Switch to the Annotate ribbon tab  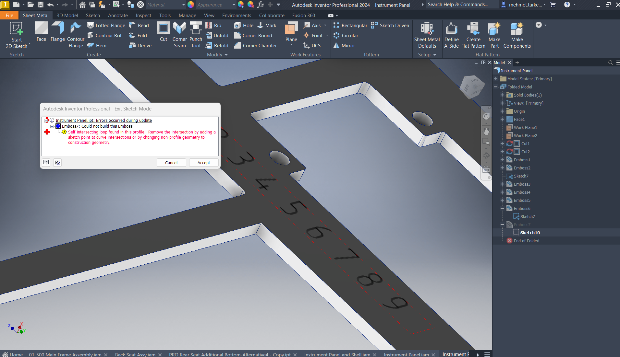(117, 15)
